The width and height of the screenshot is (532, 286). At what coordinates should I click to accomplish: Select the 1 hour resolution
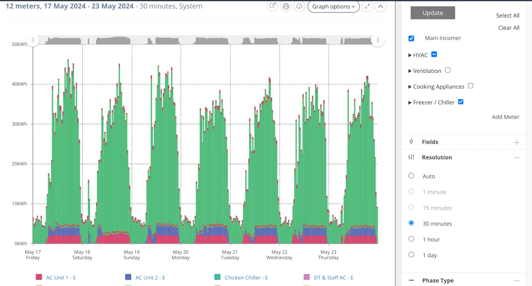tap(411, 239)
